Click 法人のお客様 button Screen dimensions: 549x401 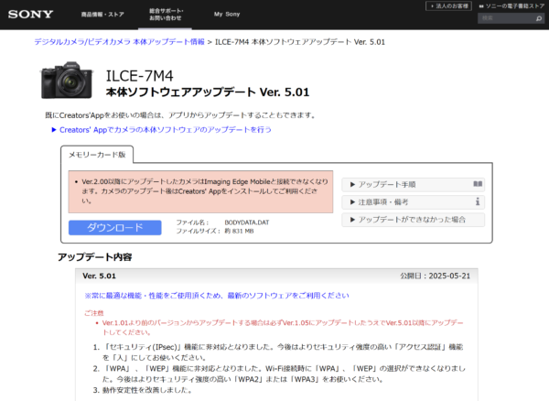(448, 6)
